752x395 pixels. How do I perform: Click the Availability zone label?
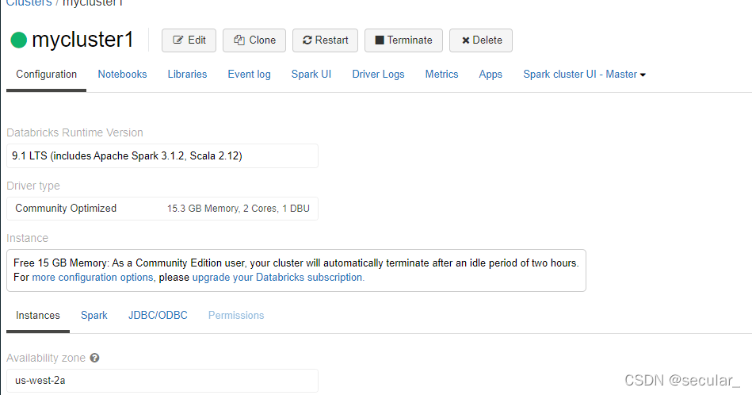[46, 358]
